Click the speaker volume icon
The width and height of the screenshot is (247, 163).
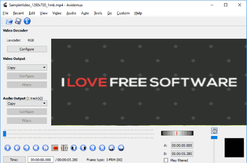pos(214,131)
